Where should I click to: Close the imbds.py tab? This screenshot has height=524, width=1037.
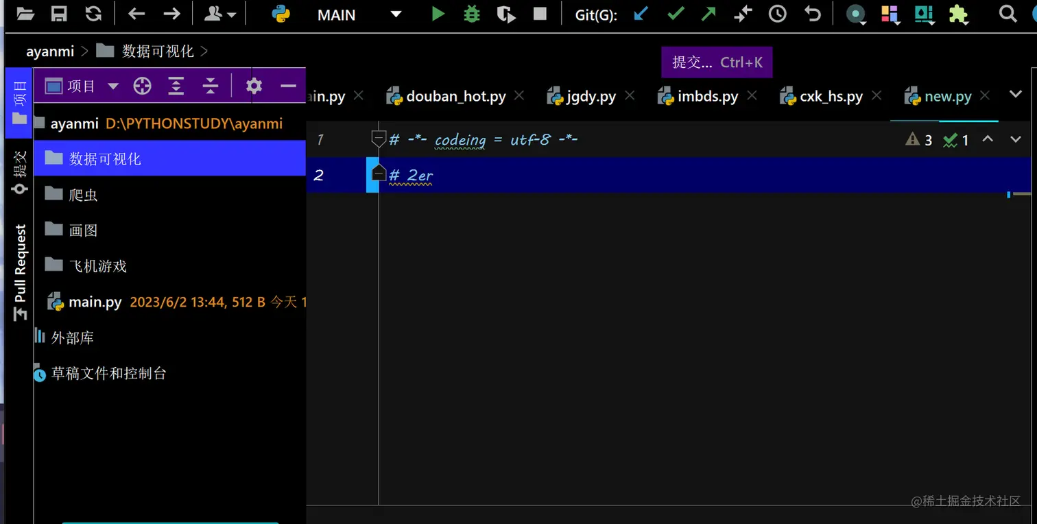[752, 96]
